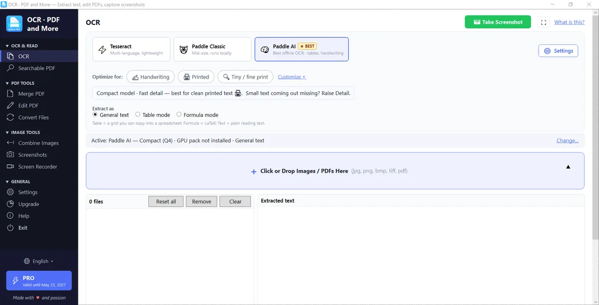Viewport: 599px width, 305px height.
Task: Click the Convert Files icon
Action: click(x=11, y=117)
